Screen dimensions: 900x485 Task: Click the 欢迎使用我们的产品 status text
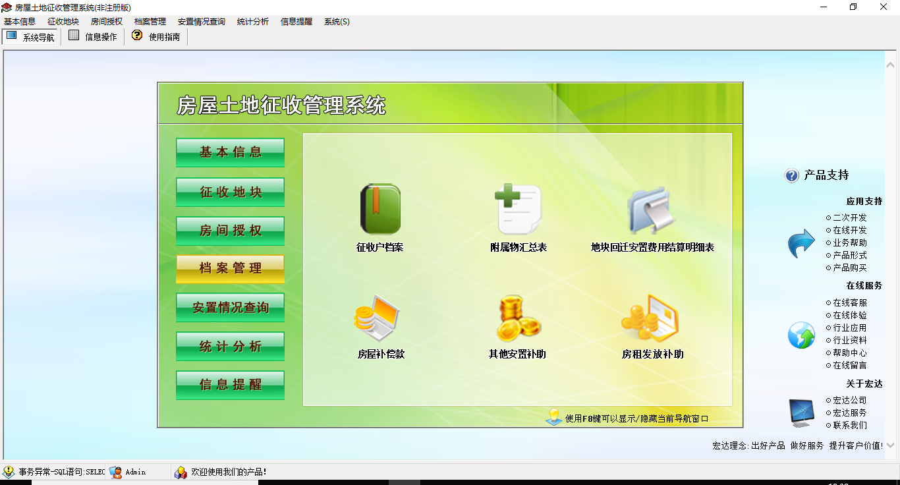229,472
